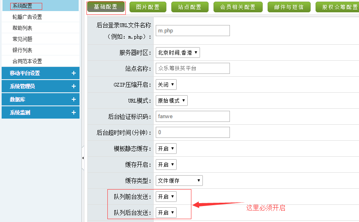
Task: Expand 数据库 section via plus icon
Action: click(x=73, y=99)
